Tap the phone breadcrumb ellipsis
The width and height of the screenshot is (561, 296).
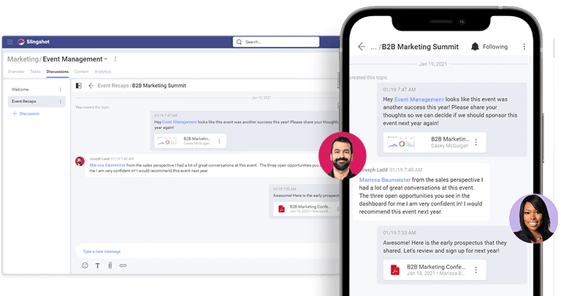tap(373, 48)
